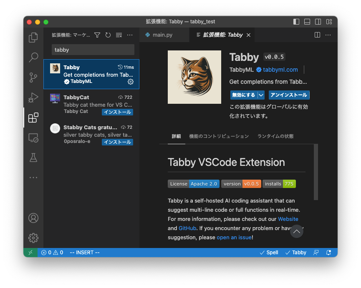361x288 pixels.
Task: Clear extension search results
Action: click(119, 35)
